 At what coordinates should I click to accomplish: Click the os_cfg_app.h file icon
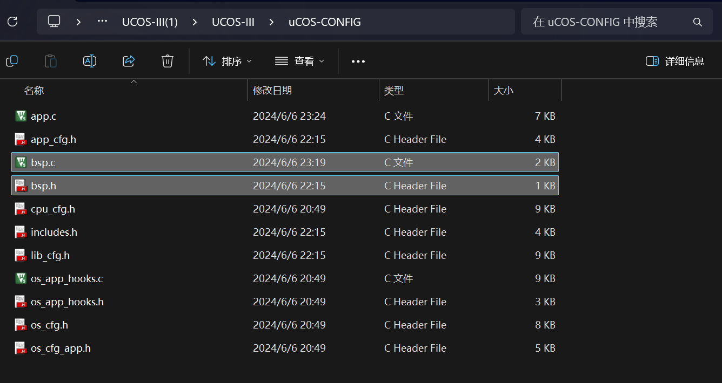[x=21, y=348]
